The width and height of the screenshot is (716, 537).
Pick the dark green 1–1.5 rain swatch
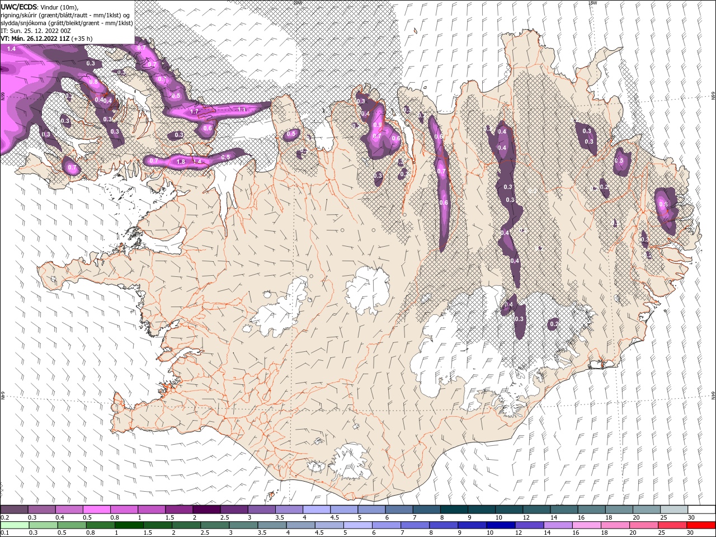pyautogui.click(x=129, y=525)
